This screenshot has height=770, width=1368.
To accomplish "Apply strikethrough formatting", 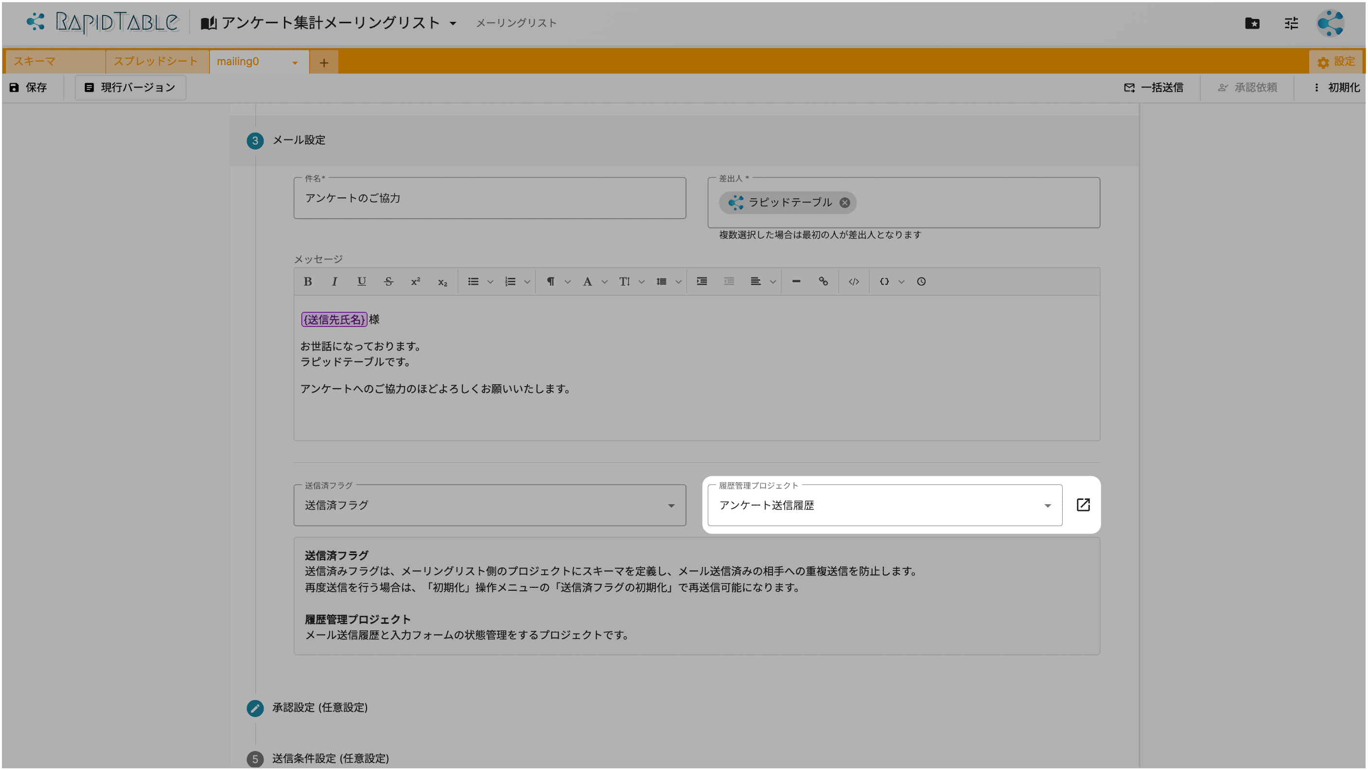I will pyautogui.click(x=389, y=282).
